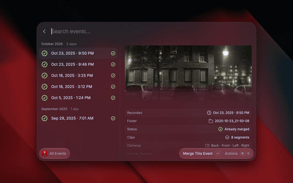Click merged badge right of Oct 23 9:50 PM
Image resolution: width=293 pixels, height=183 pixels.
pyautogui.click(x=113, y=53)
